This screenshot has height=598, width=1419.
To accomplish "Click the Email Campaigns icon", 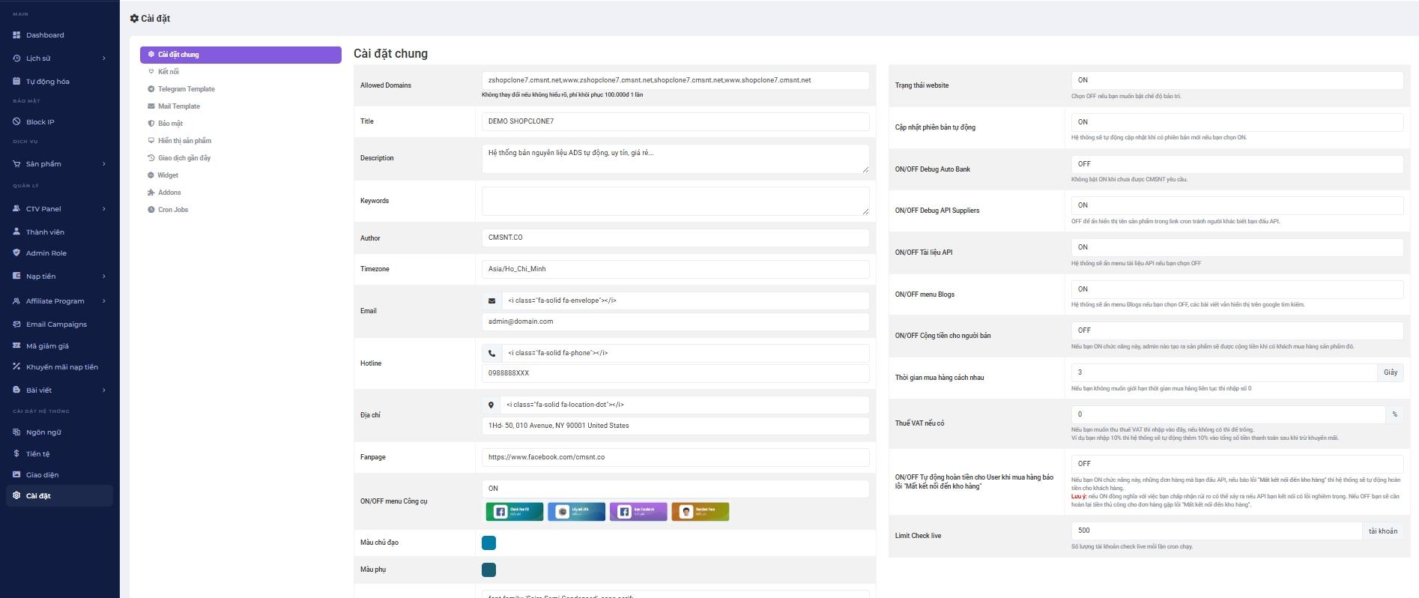I will pos(16,324).
